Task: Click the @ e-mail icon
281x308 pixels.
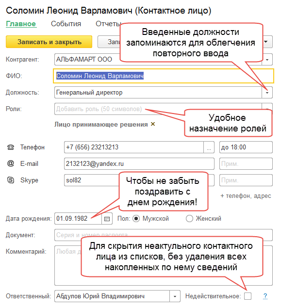Action: [11, 163]
